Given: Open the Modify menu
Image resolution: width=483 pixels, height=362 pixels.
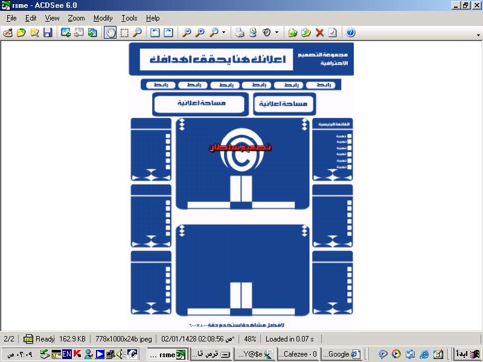Looking at the screenshot, I should [103, 18].
